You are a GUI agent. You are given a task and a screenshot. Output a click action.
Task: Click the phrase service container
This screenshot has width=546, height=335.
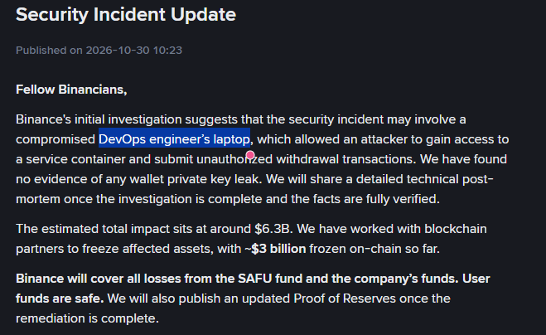(75, 159)
